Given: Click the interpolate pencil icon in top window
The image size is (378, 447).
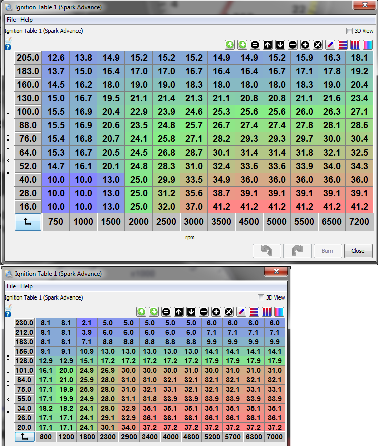Looking at the screenshot, I should (x=330, y=45).
